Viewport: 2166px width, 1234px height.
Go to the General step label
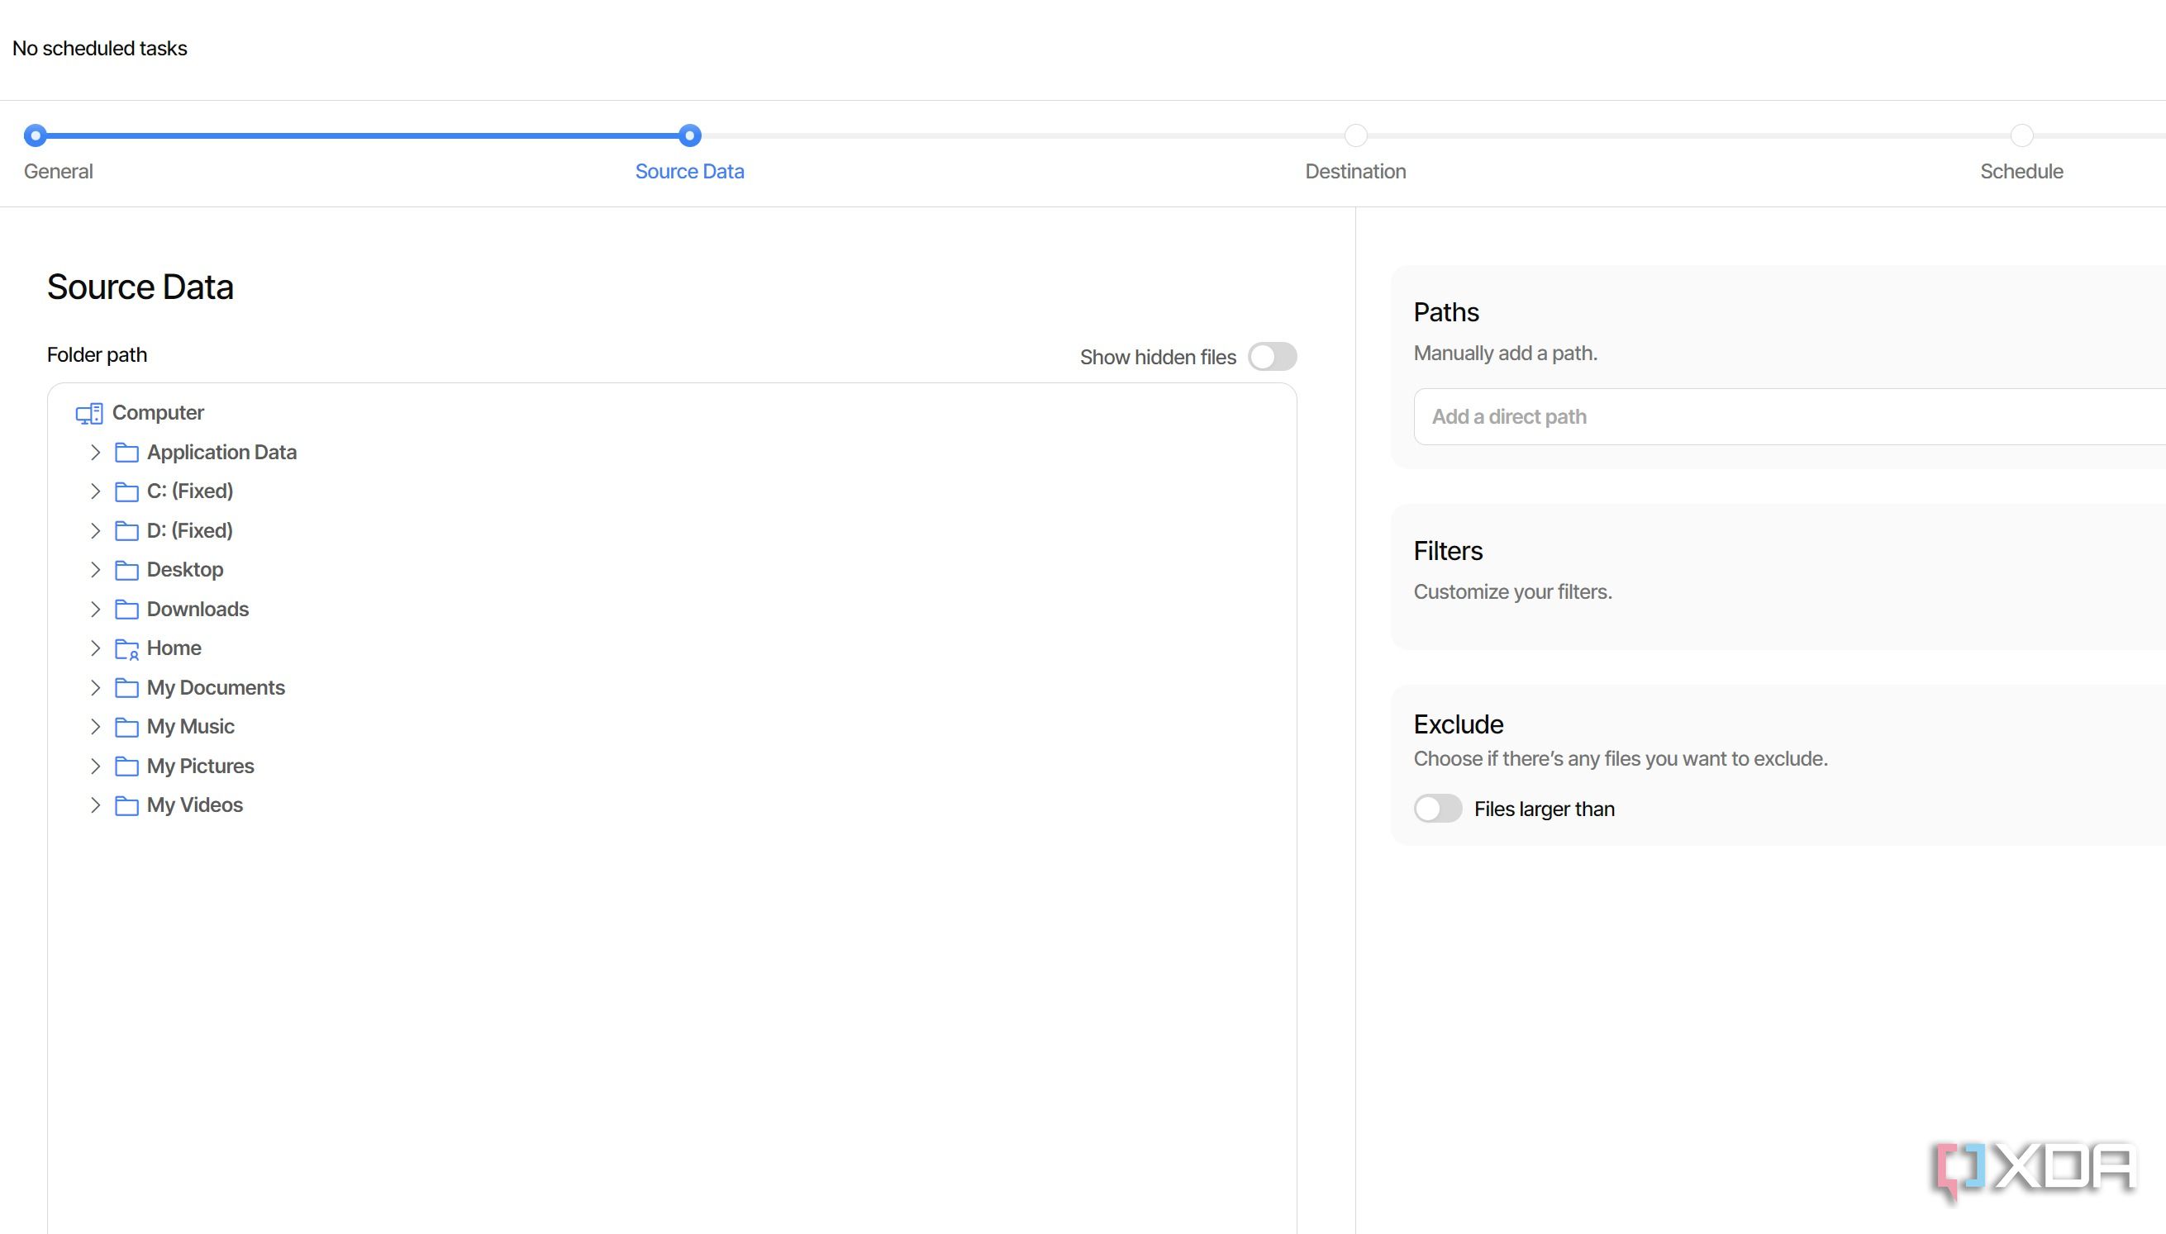click(x=59, y=171)
